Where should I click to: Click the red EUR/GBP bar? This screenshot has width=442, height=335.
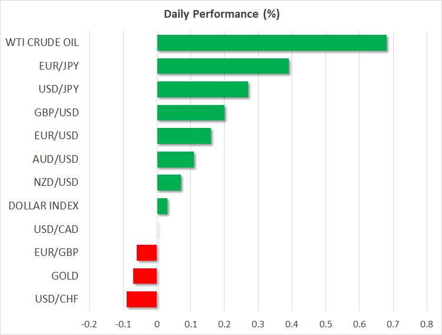click(147, 252)
